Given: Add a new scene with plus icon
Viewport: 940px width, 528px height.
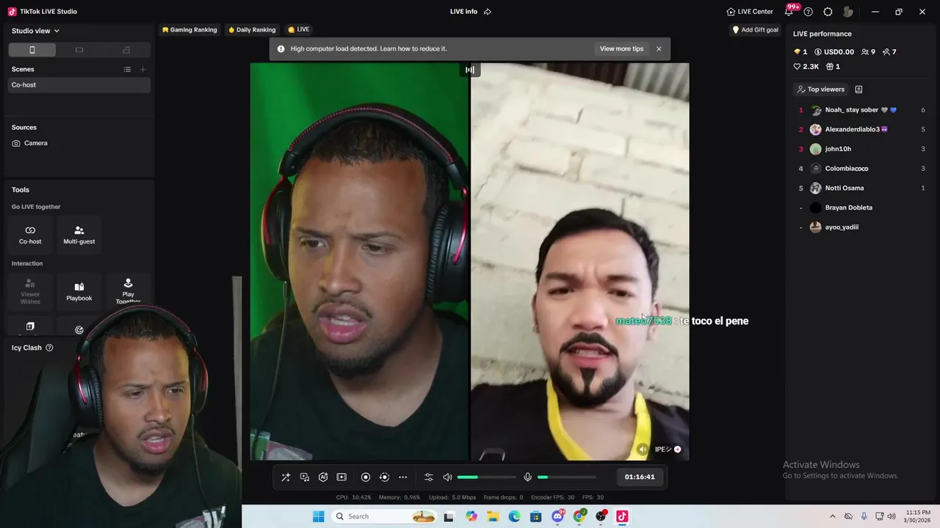Looking at the screenshot, I should click(143, 70).
